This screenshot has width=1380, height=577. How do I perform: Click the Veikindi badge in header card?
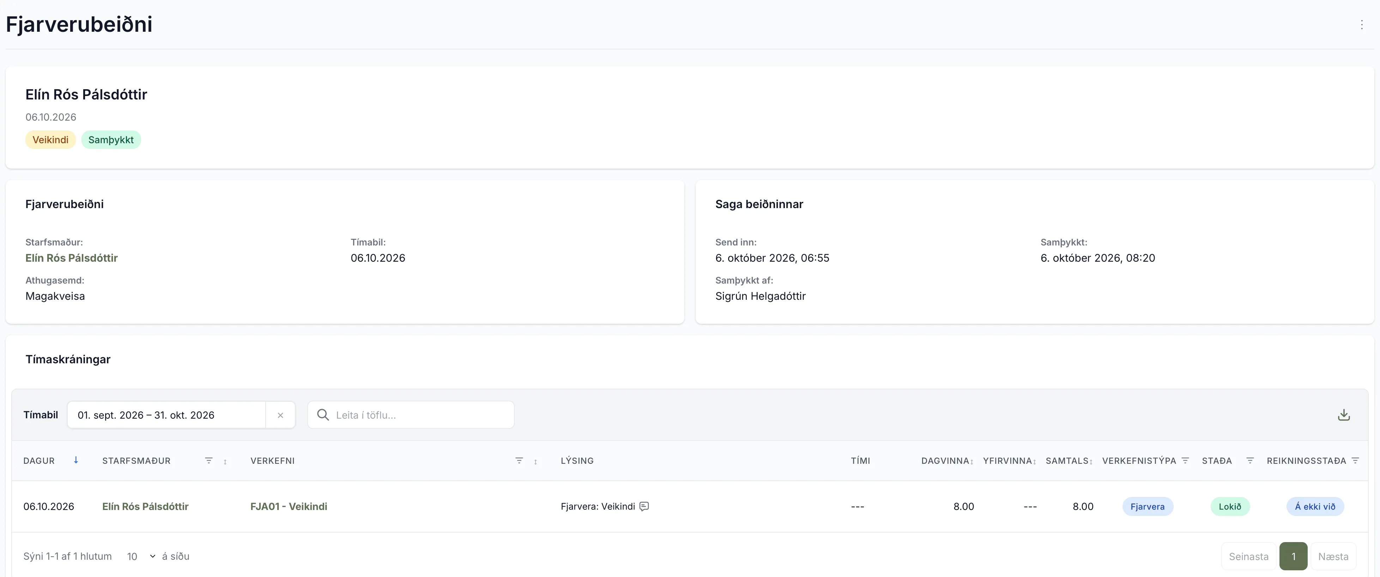50,140
